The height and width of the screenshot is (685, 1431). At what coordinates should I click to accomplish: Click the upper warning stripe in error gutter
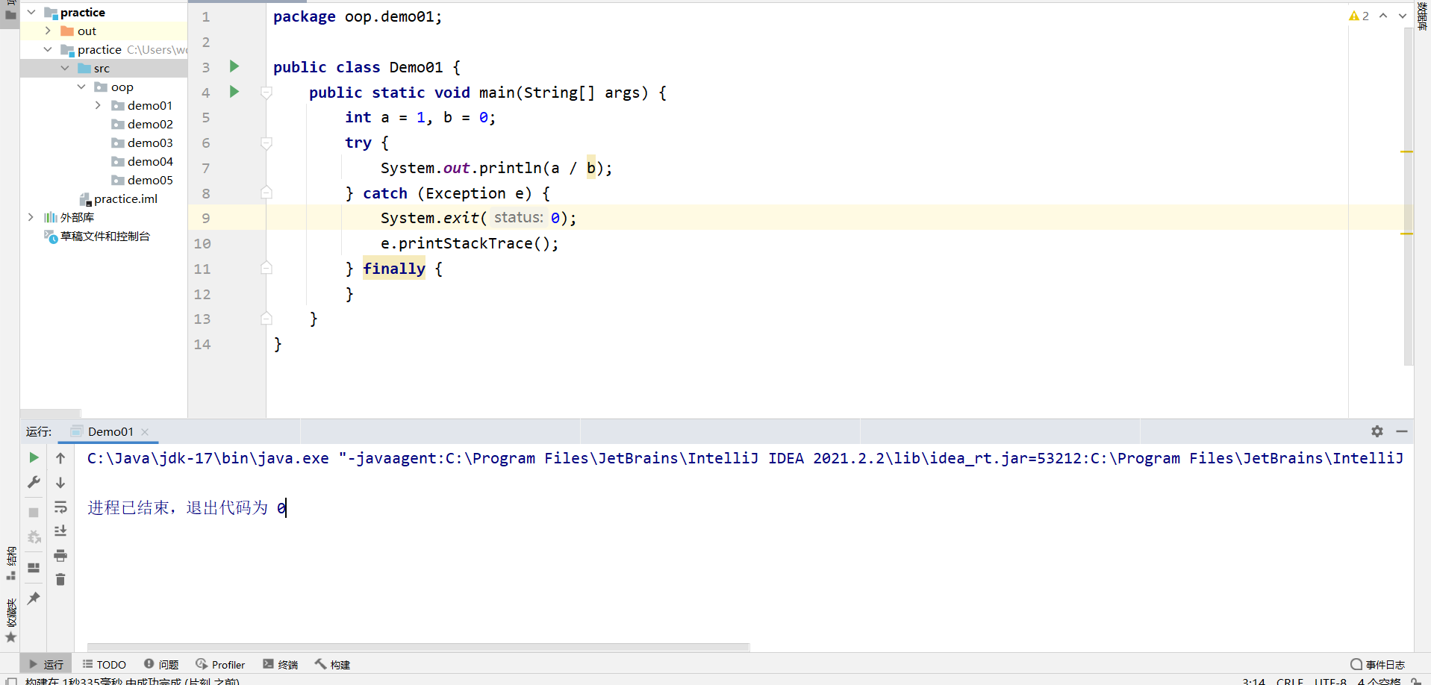point(1407,151)
